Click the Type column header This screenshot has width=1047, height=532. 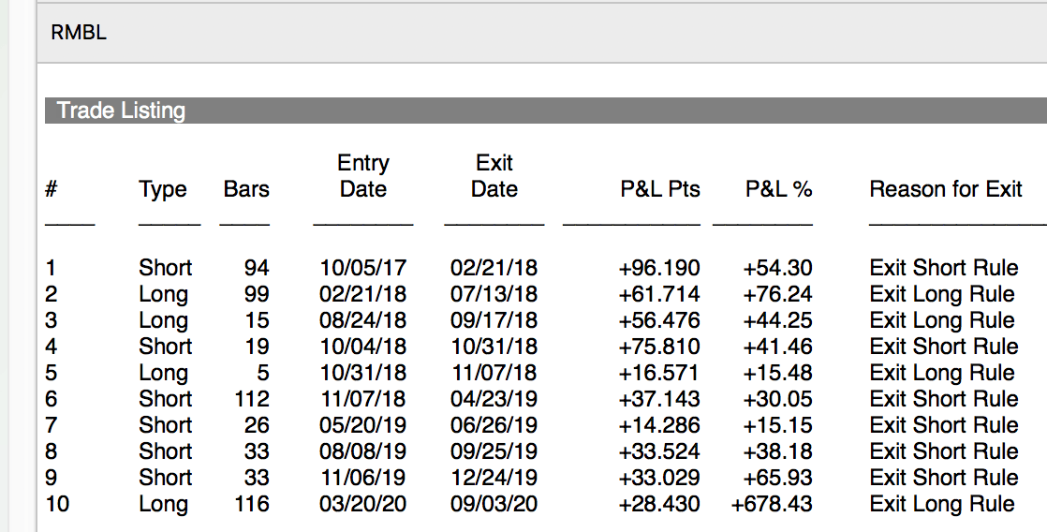163,189
